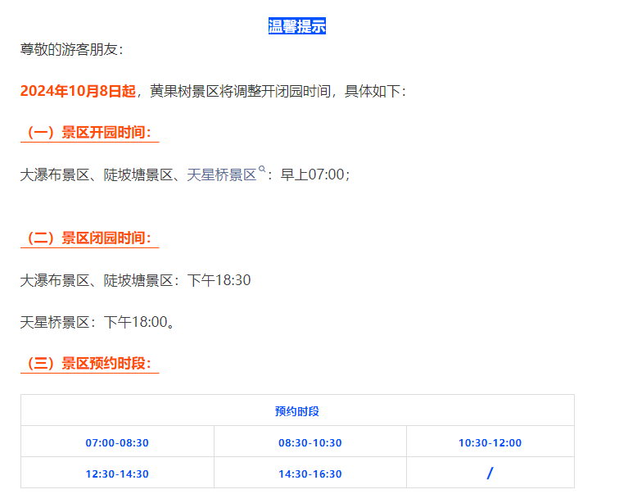
Task: Click heading (一)景区开园时间
Action: [x=90, y=133]
